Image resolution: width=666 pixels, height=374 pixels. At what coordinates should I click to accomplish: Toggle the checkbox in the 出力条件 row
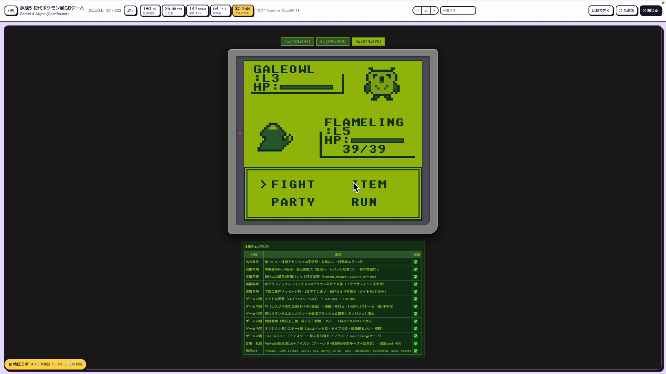416,262
